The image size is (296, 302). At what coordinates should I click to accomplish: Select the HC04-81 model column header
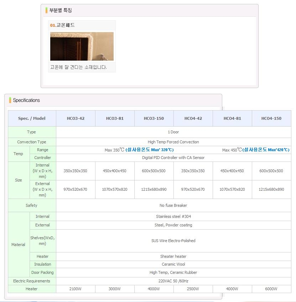(x=232, y=118)
